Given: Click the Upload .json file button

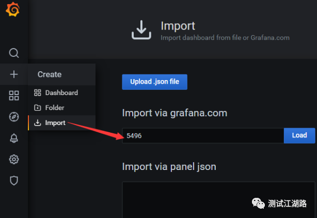Looking at the screenshot, I should pyautogui.click(x=155, y=82).
